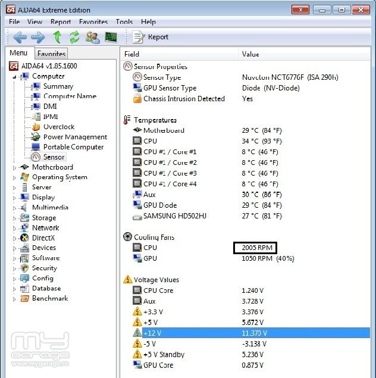This screenshot has width=376, height=378.
Task: Select the GPU fan 1050 RPM value
Action: pos(268,258)
